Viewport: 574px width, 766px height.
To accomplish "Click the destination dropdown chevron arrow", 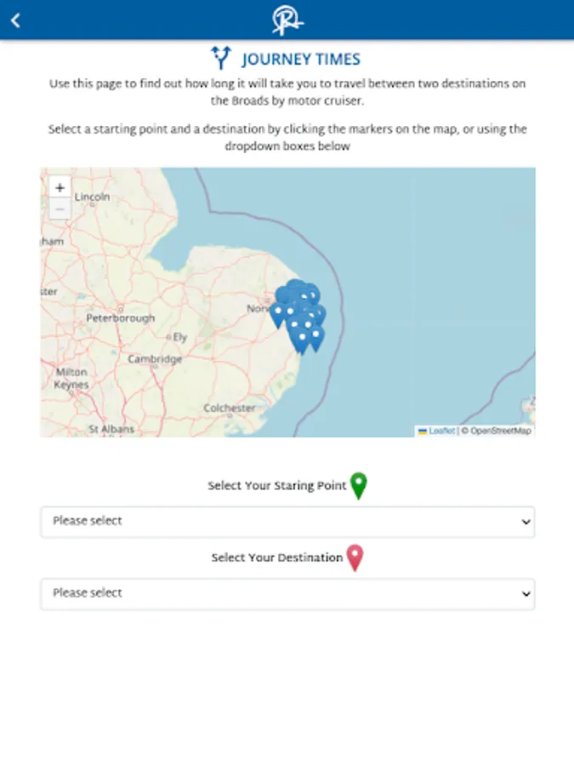I will pyautogui.click(x=526, y=594).
